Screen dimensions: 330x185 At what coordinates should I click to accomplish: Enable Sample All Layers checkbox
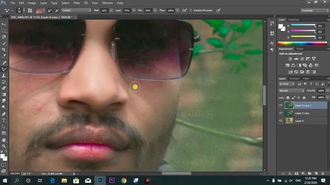point(191,10)
